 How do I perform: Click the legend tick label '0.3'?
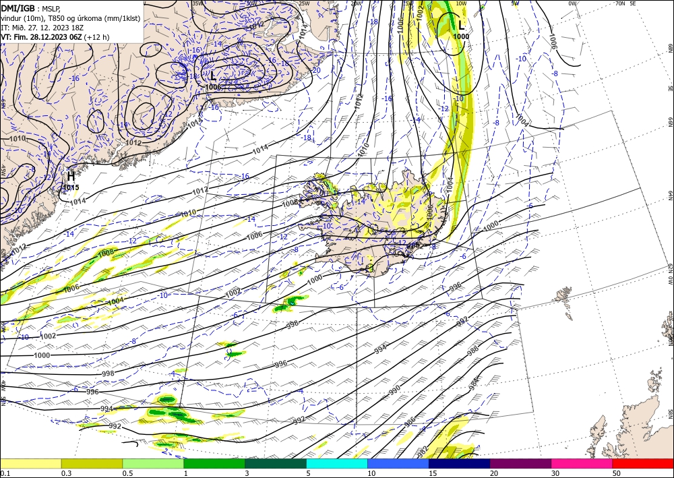tap(66, 473)
